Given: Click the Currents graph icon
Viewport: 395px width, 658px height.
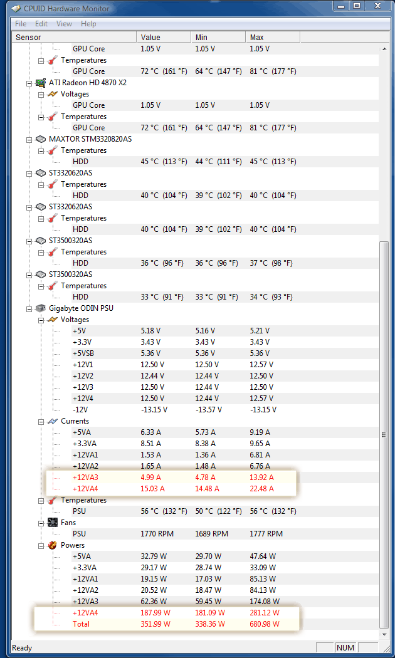Looking at the screenshot, I should 53,421.
